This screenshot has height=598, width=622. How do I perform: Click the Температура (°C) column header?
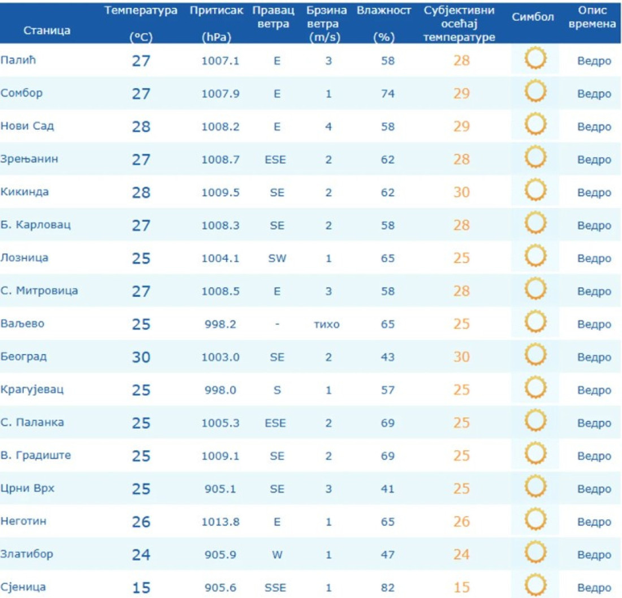[141, 23]
